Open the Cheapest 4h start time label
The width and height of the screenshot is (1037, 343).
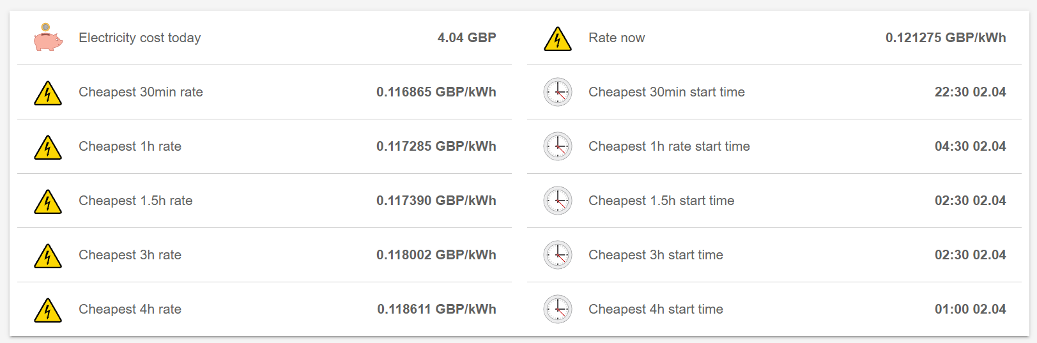(x=656, y=309)
